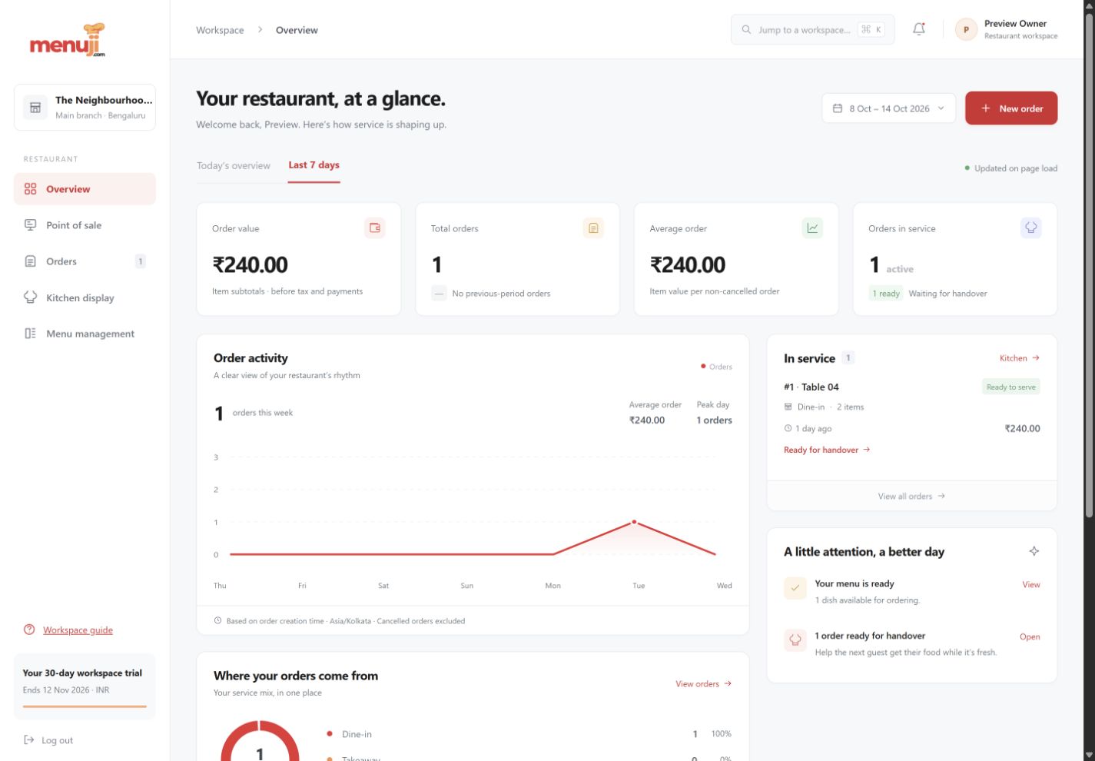The height and width of the screenshot is (761, 1095).
Task: Click Open next to order ready for handover
Action: [x=1030, y=636]
